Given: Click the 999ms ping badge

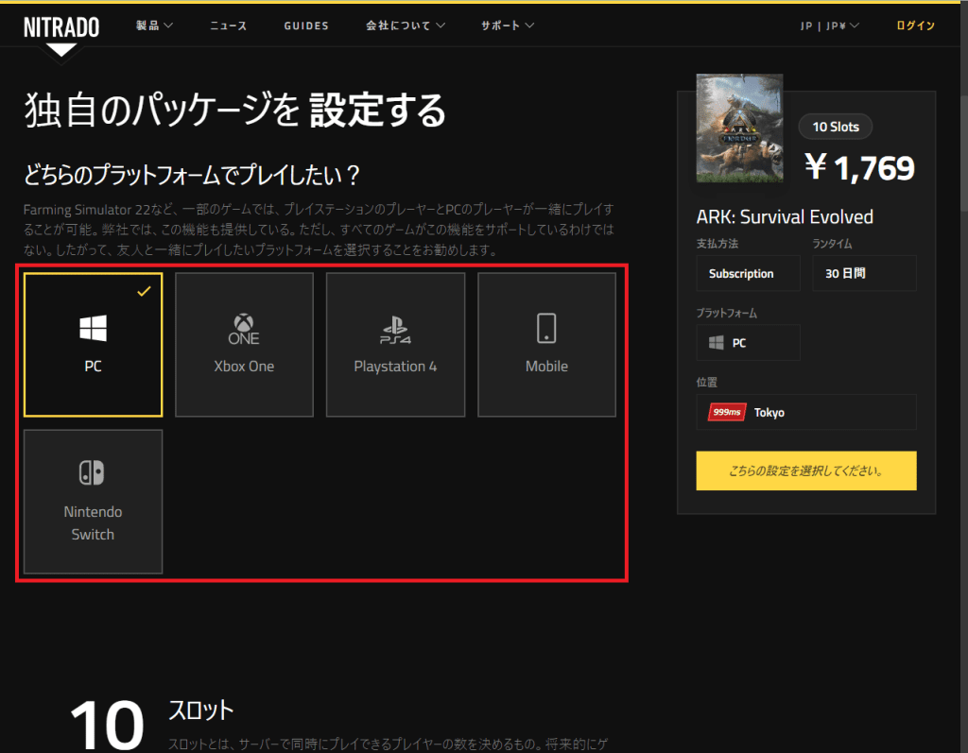Looking at the screenshot, I should [x=727, y=412].
